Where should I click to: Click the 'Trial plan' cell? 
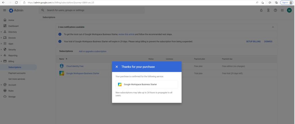click(x=198, y=73)
